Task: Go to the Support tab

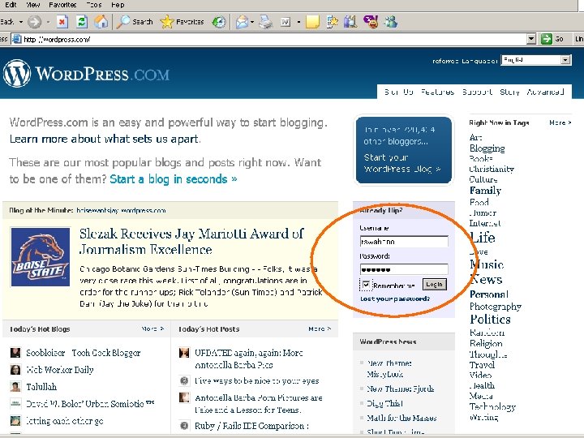Action: click(477, 92)
